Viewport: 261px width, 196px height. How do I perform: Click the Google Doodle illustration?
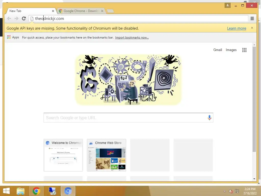[128, 80]
